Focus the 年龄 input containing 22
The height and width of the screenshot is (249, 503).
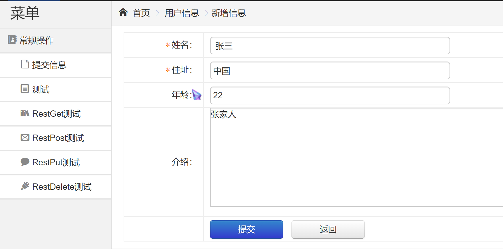click(x=330, y=95)
